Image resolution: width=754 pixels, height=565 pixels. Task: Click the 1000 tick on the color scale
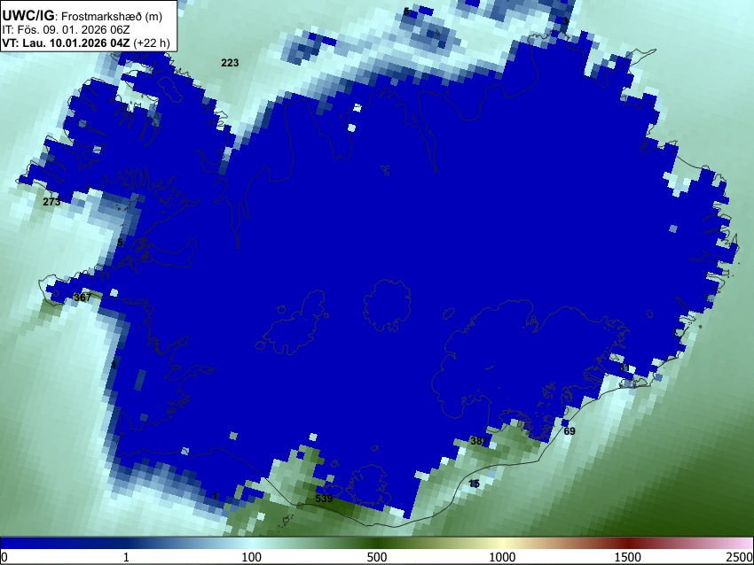(502, 557)
